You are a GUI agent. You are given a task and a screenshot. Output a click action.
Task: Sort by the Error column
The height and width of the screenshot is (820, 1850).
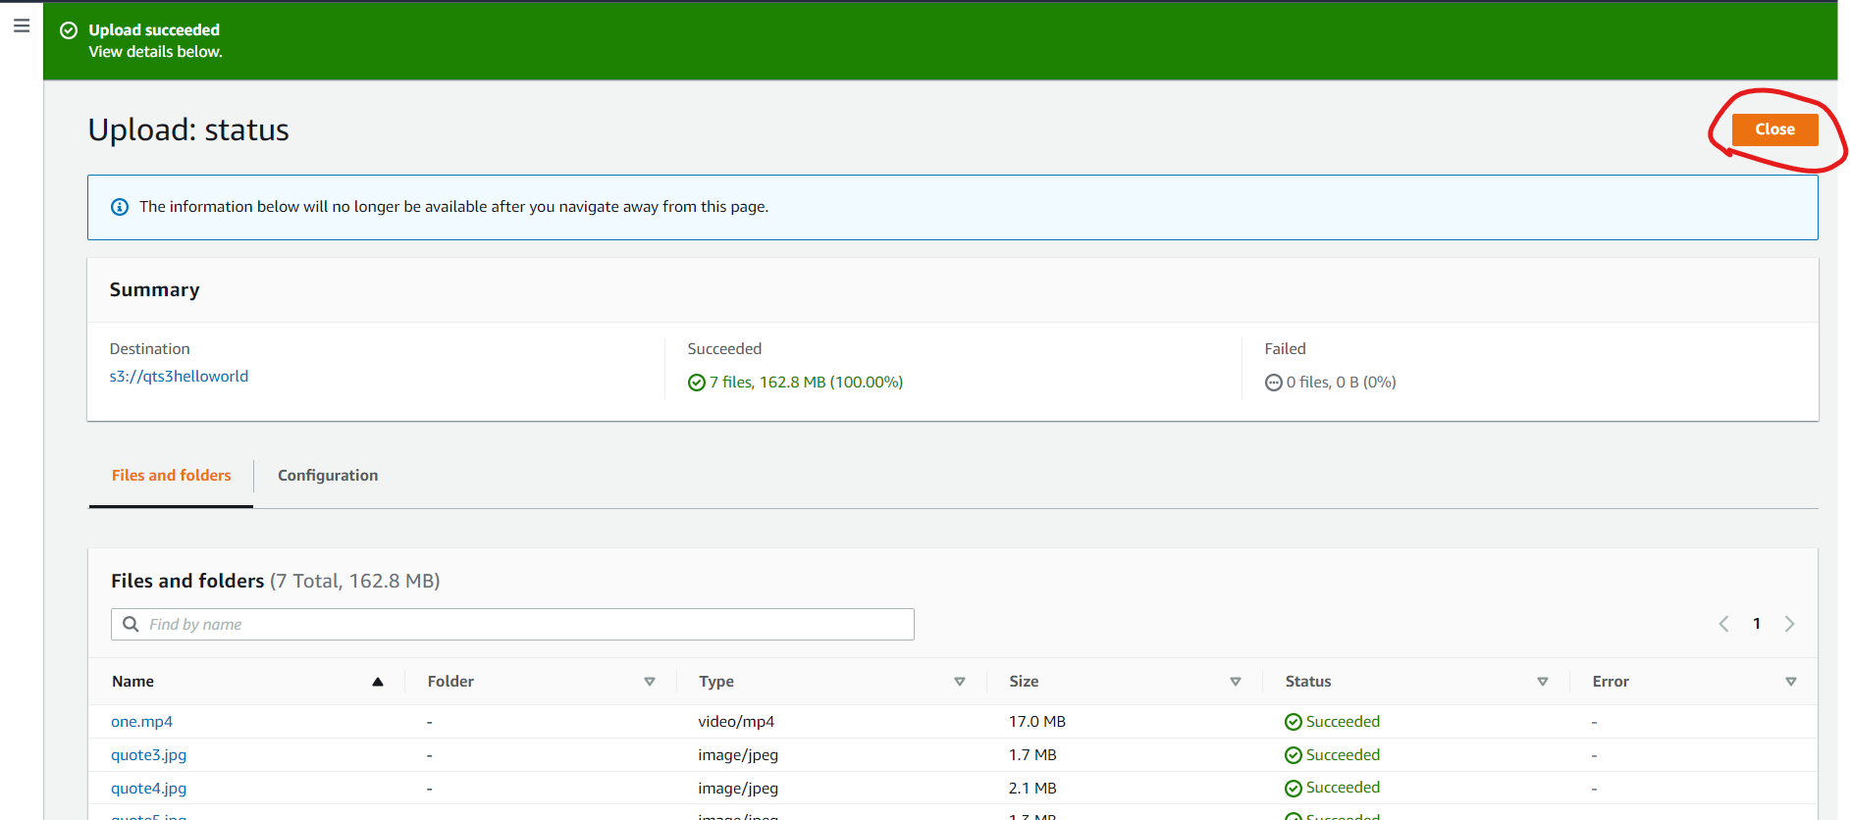(1791, 682)
